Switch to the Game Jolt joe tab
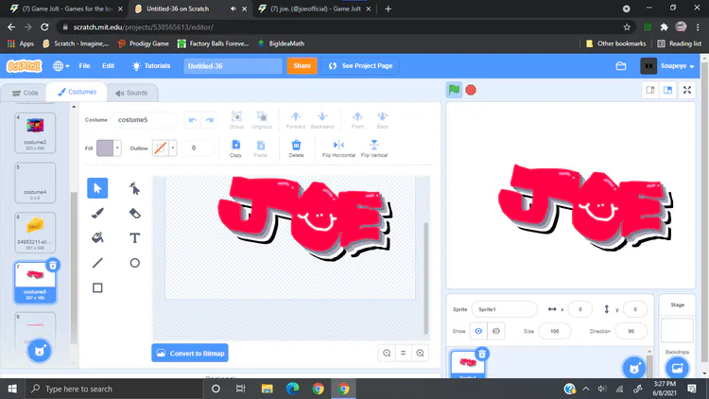The image size is (709, 399). tap(315, 9)
